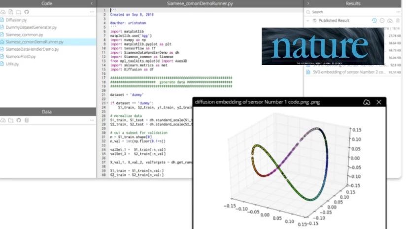Open the Data panel more options menu

pos(92,120)
